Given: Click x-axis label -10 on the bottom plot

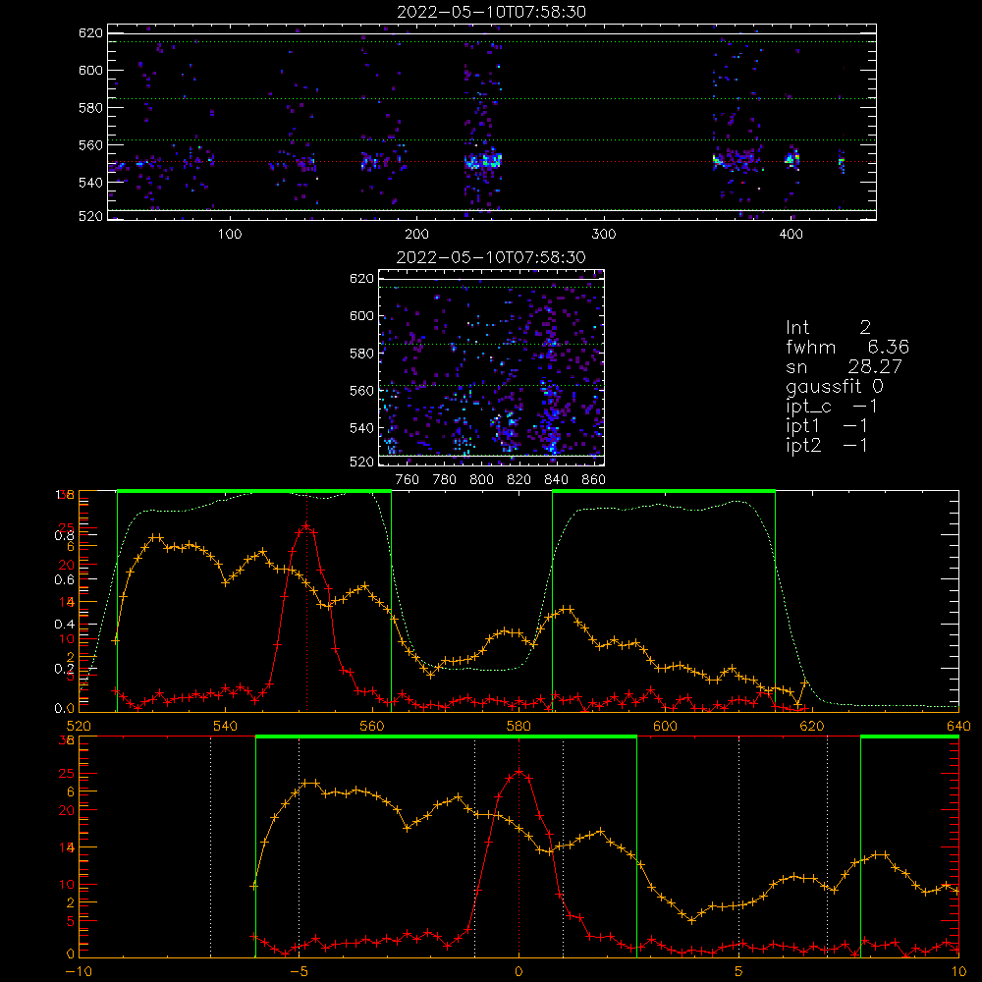Looking at the screenshot, I should point(79,972).
